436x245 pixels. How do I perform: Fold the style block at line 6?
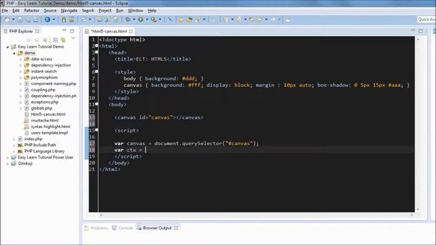click(97, 71)
